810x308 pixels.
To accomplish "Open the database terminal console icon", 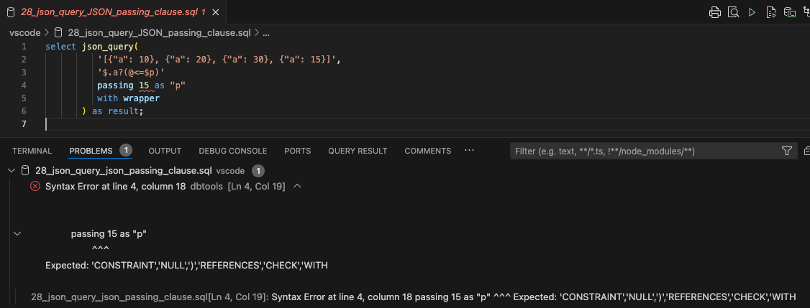I will pos(790,12).
